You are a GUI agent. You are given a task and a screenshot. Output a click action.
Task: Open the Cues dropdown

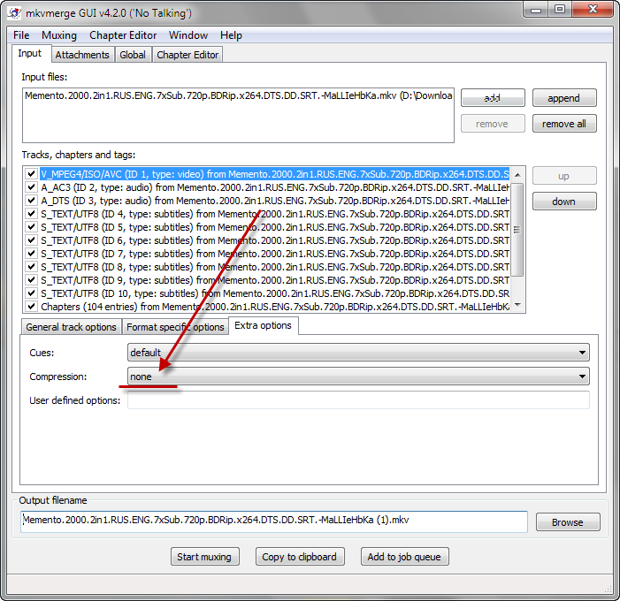pos(358,352)
